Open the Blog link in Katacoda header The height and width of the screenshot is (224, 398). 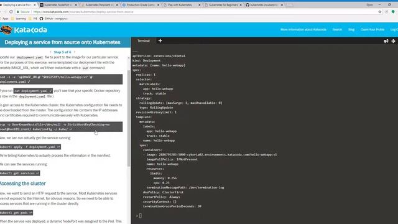[x=351, y=30]
